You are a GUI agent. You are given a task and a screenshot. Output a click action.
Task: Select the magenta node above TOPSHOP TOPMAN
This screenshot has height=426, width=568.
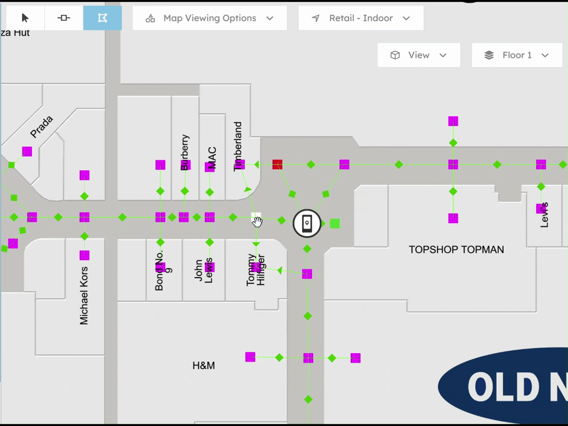coord(453,218)
